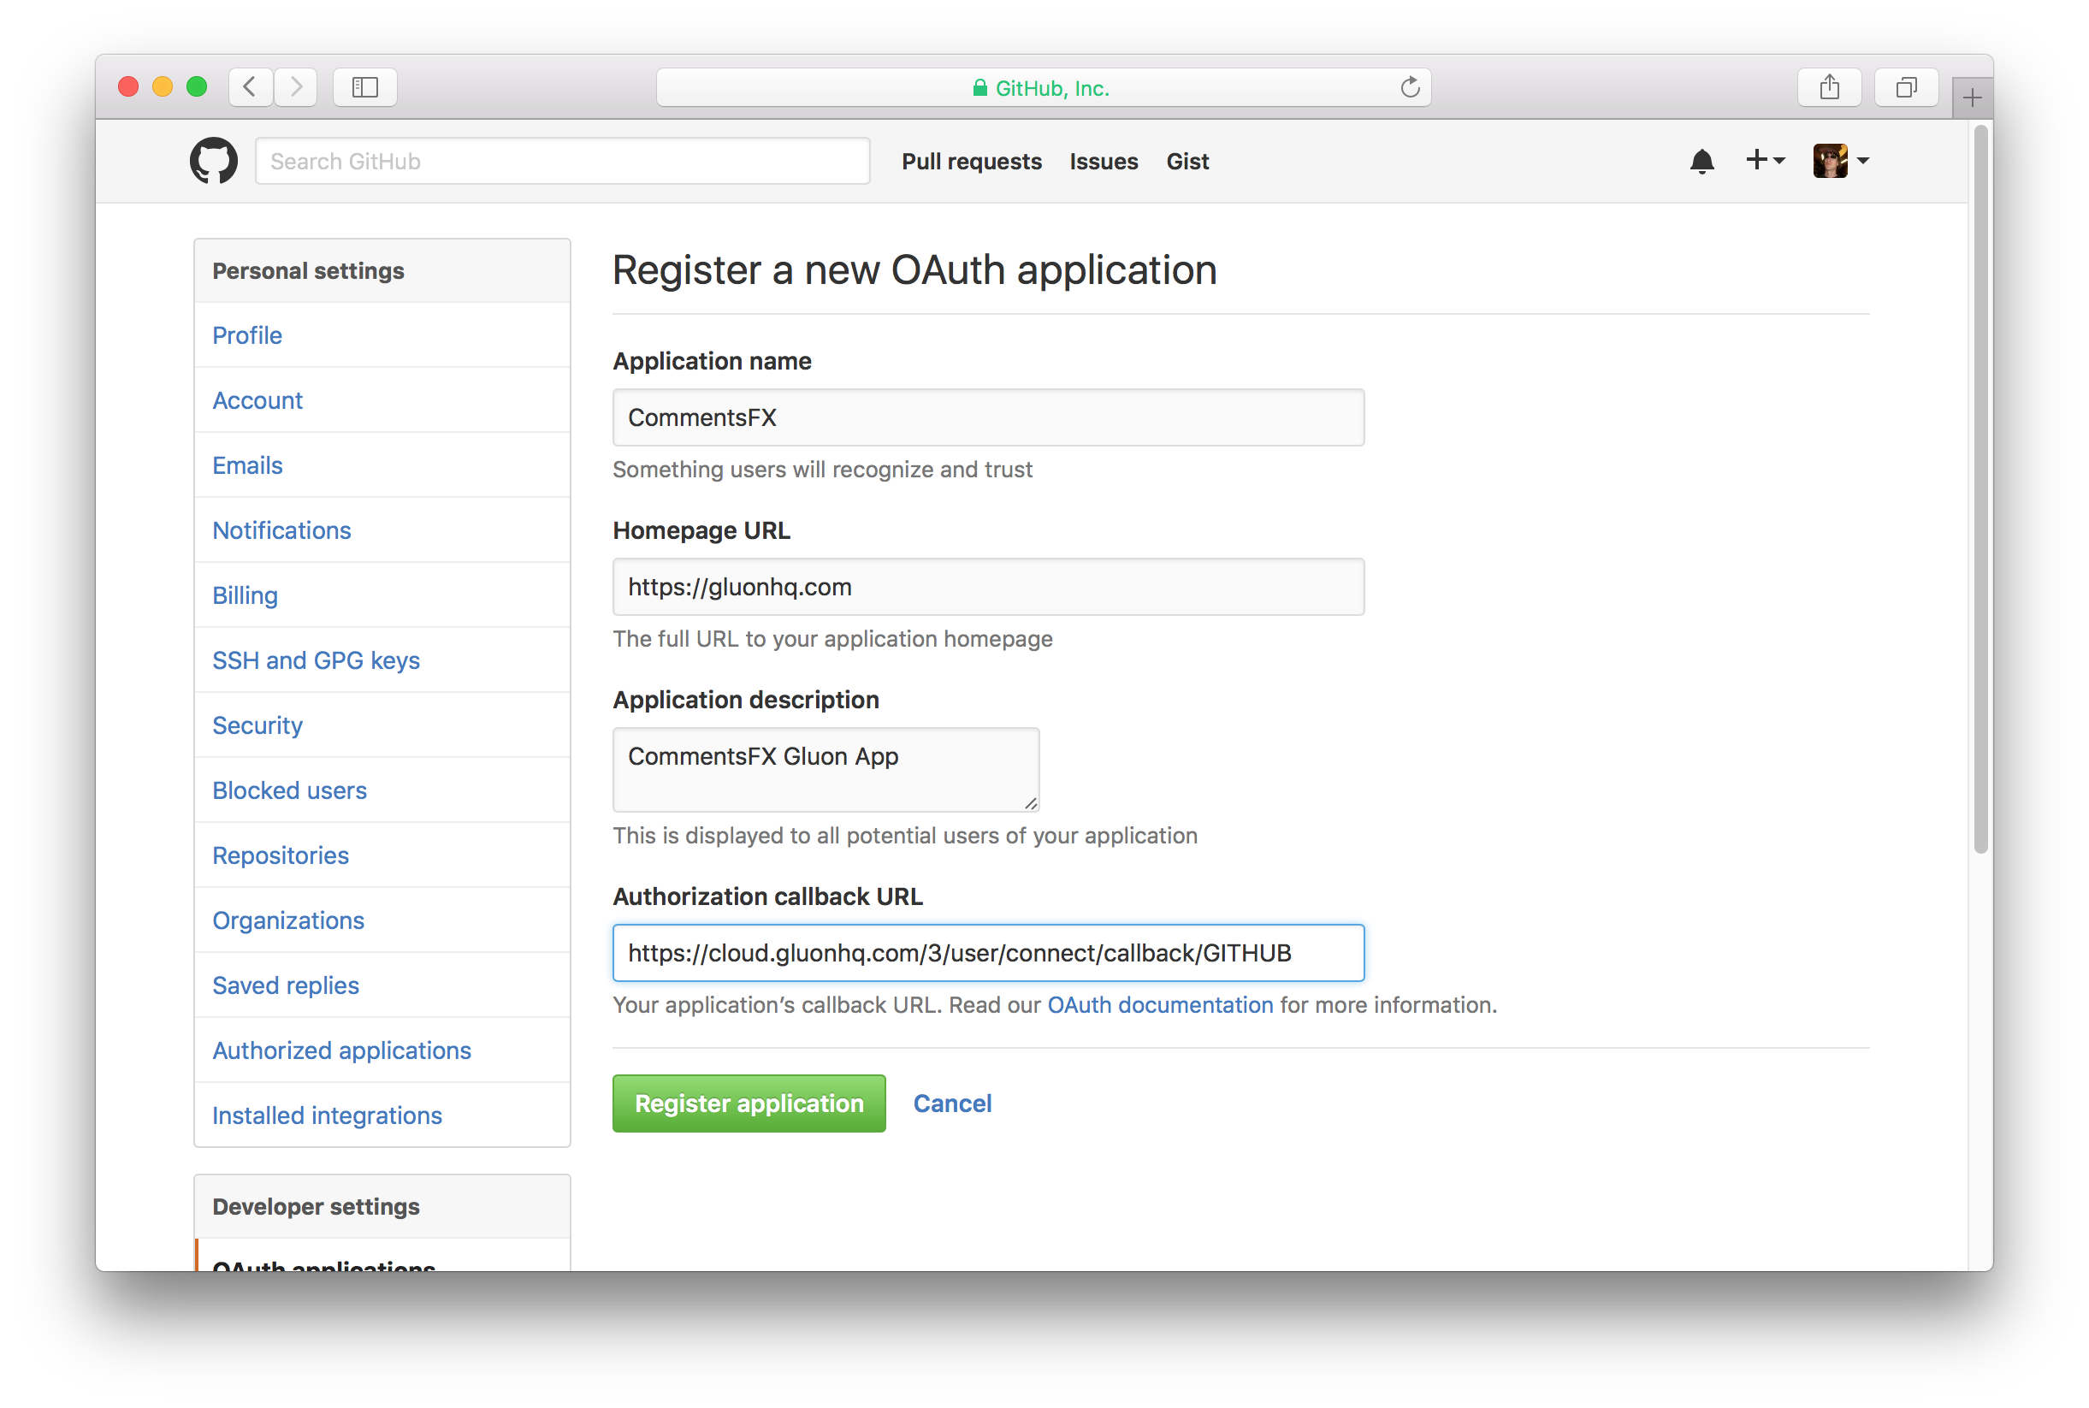2089x1408 pixels.
Task: Click the page share icon
Action: click(1828, 88)
